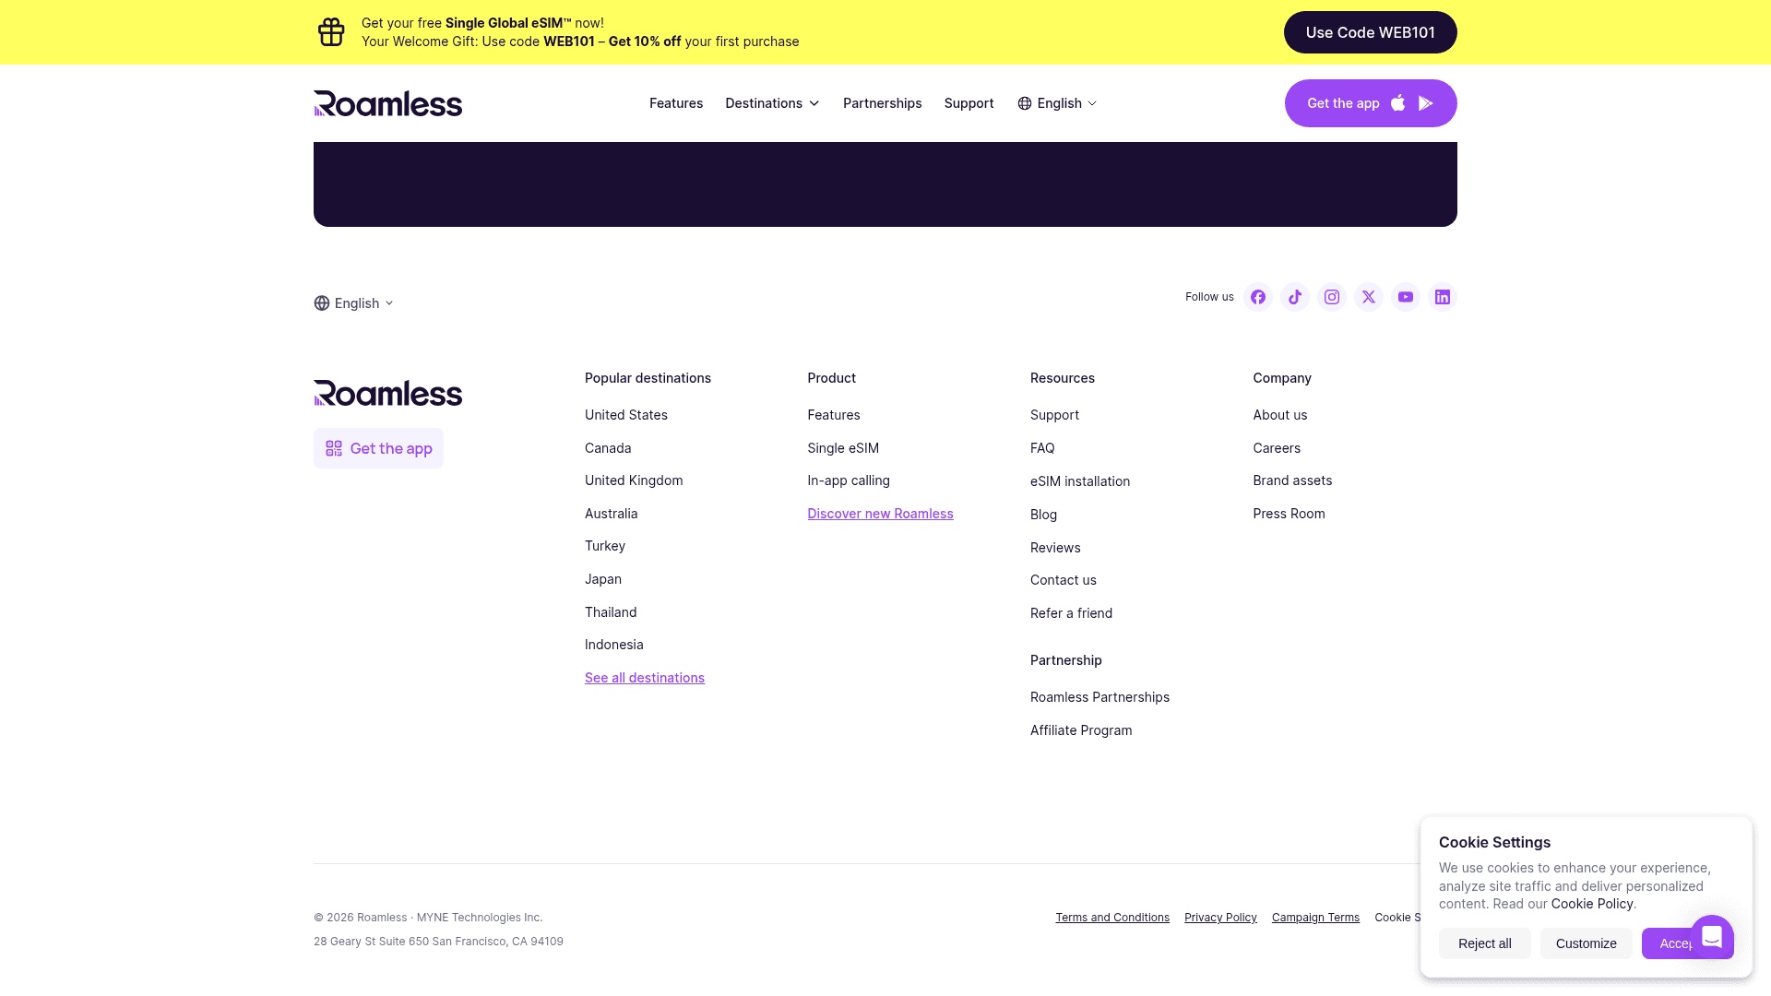
Task: Open Roamless X profile
Action: point(1369,297)
